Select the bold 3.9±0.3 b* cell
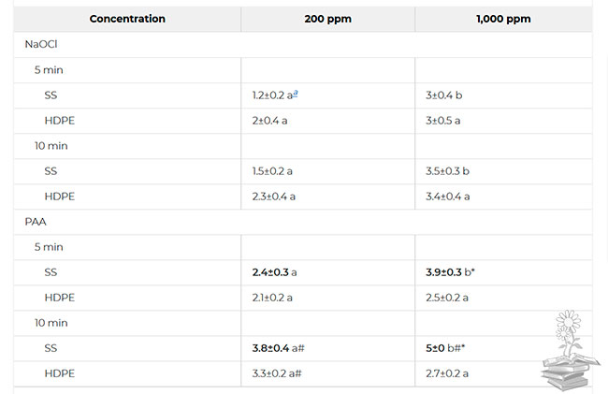The height and width of the screenshot is (394, 608). point(449,272)
